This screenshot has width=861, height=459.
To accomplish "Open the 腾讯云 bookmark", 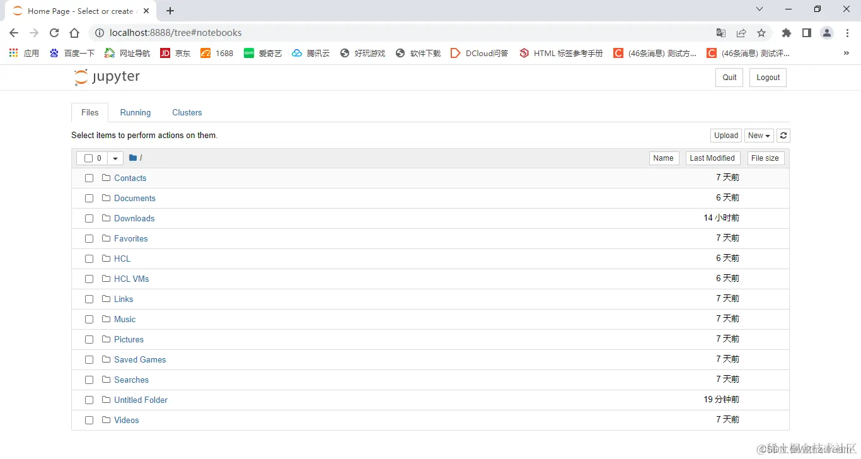I will [311, 54].
